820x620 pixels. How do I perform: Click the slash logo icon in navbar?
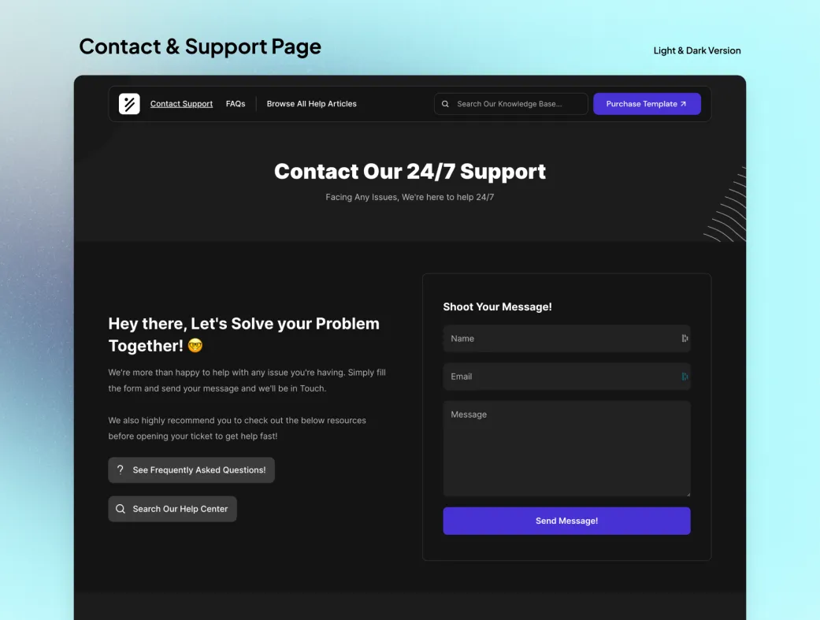coord(129,103)
